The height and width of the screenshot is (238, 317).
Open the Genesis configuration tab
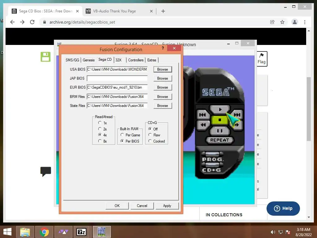point(89,60)
